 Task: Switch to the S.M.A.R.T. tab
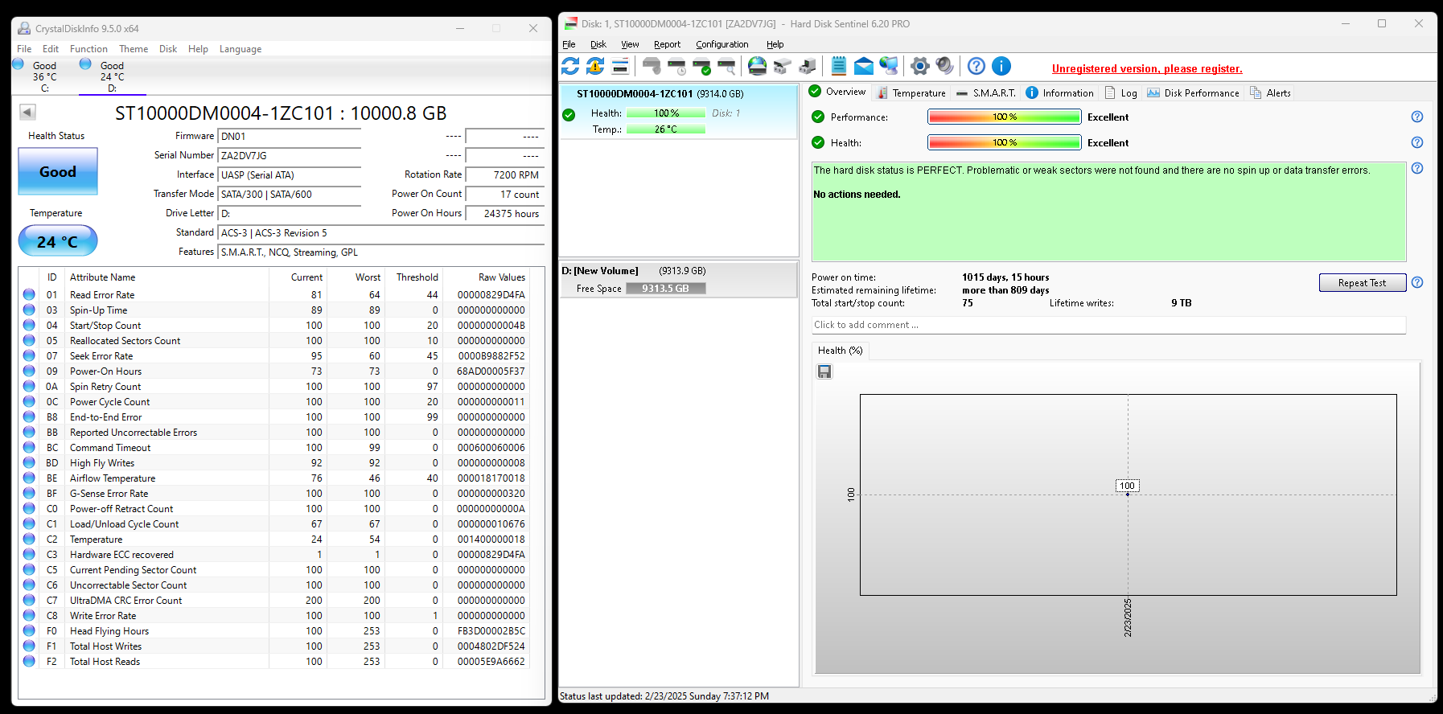pyautogui.click(x=986, y=93)
